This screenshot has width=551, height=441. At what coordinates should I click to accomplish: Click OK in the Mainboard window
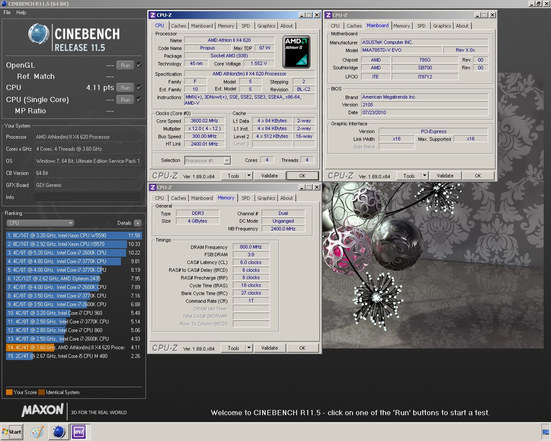(x=478, y=176)
